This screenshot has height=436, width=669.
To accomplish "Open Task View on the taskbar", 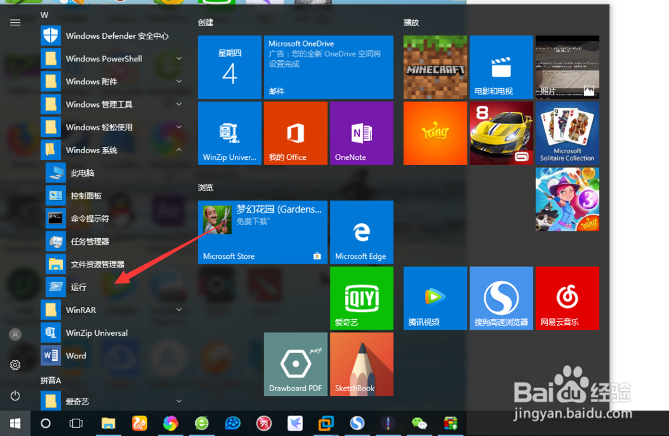I will 76,423.
